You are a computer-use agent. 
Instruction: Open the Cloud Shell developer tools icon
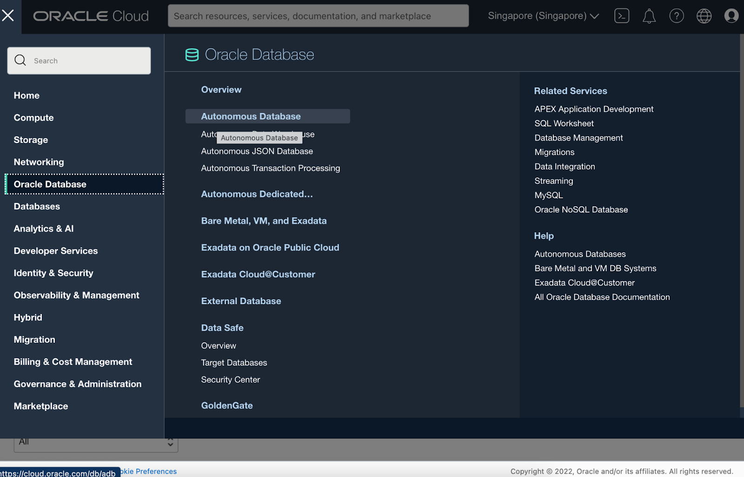pyautogui.click(x=622, y=16)
